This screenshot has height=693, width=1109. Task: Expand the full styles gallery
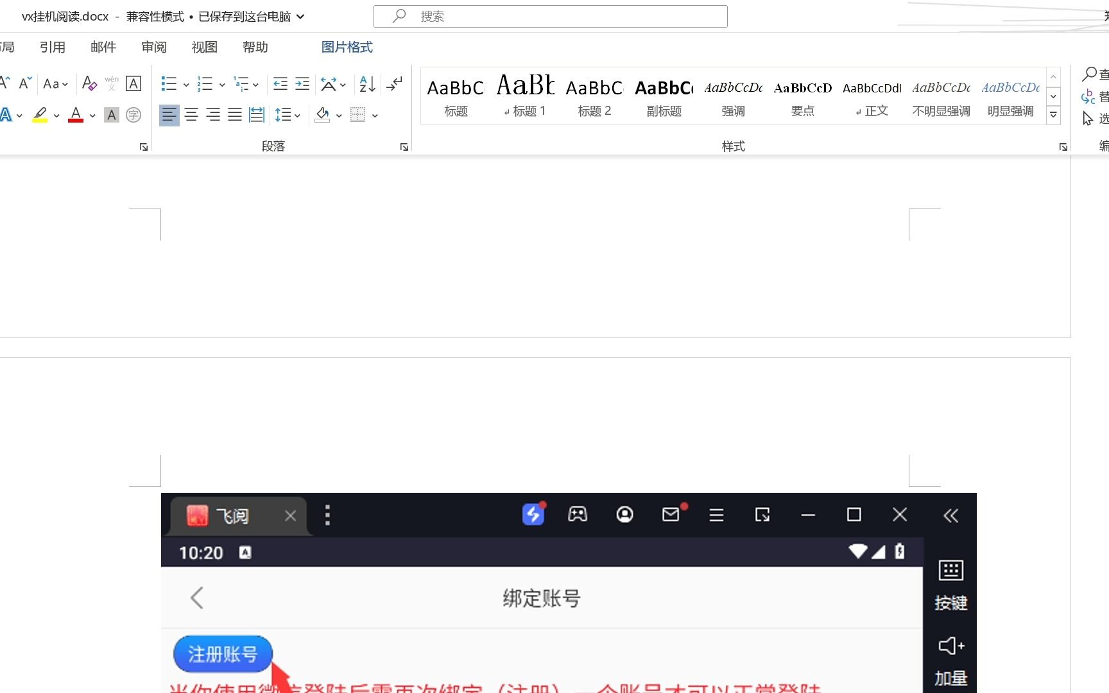click(1053, 115)
